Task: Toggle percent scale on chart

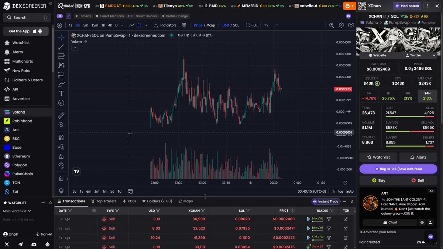Action: [x=333, y=191]
